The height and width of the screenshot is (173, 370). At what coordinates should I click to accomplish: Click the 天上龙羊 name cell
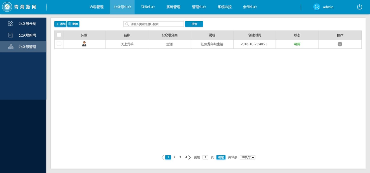[x=127, y=44]
